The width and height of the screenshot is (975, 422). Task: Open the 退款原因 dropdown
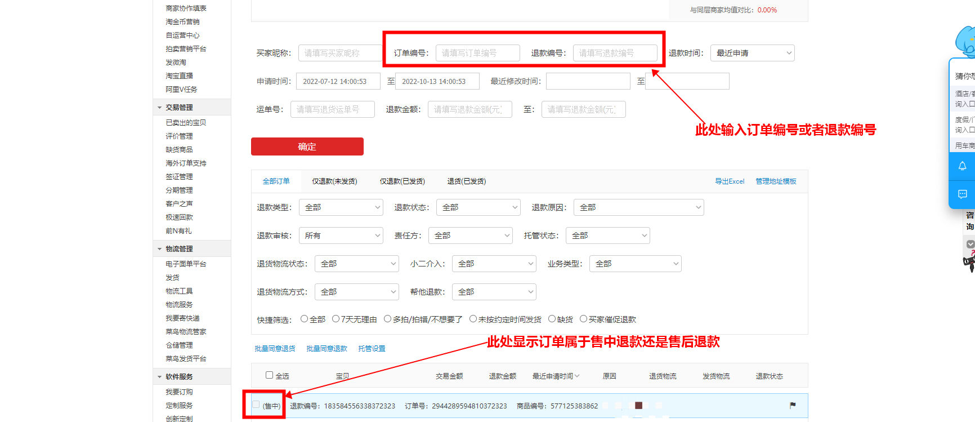point(638,207)
